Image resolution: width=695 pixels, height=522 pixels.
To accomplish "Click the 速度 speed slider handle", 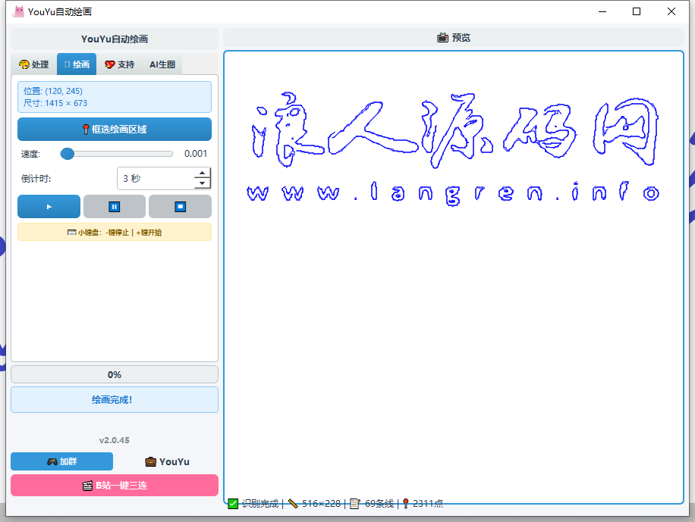I will point(68,154).
